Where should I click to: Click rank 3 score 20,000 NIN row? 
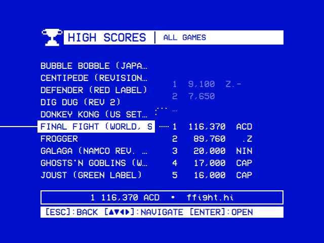212,151
